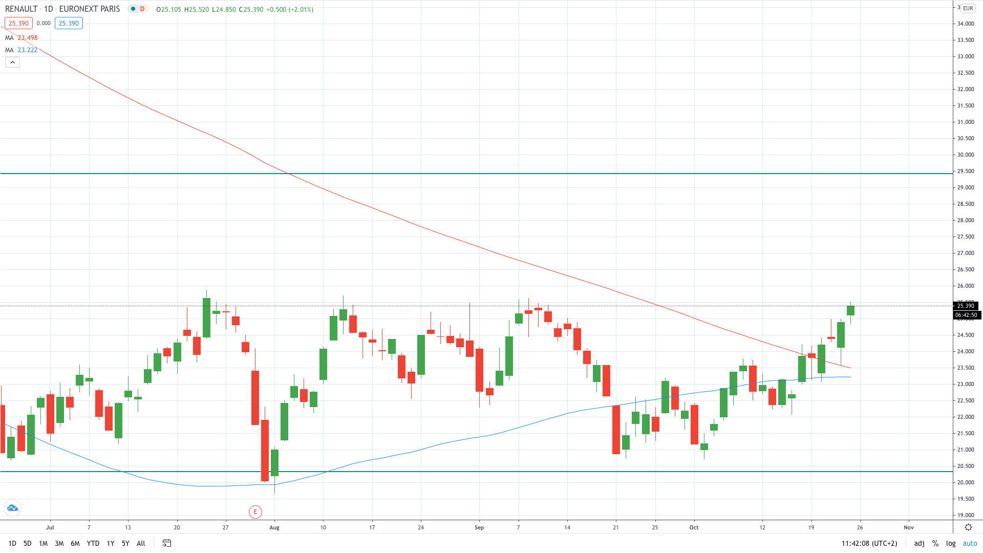The height and width of the screenshot is (553, 983).
Task: Click the RENAULT symbol title
Action: point(21,9)
